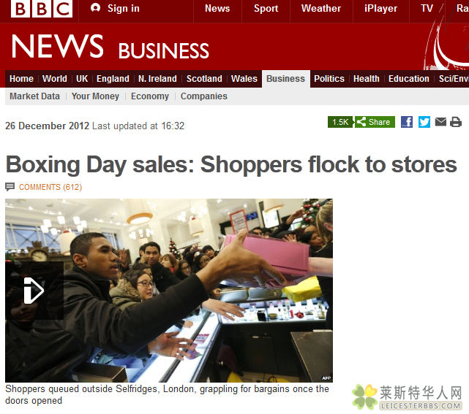Print the article via printer icon
This screenshot has height=414, width=469.
point(456,122)
